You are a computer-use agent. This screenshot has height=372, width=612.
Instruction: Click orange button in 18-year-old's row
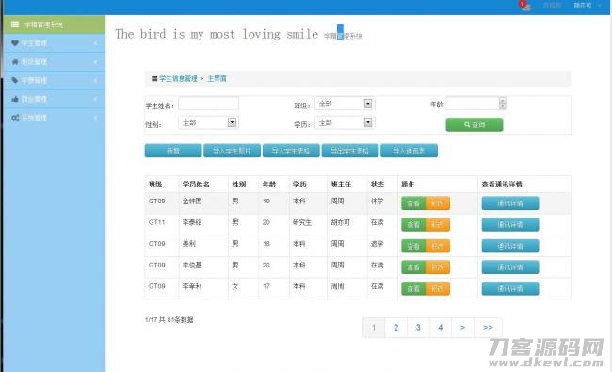click(x=438, y=246)
